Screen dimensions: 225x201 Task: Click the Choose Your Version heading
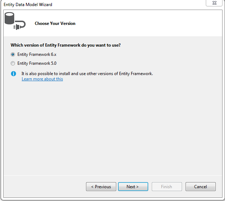tap(55, 23)
